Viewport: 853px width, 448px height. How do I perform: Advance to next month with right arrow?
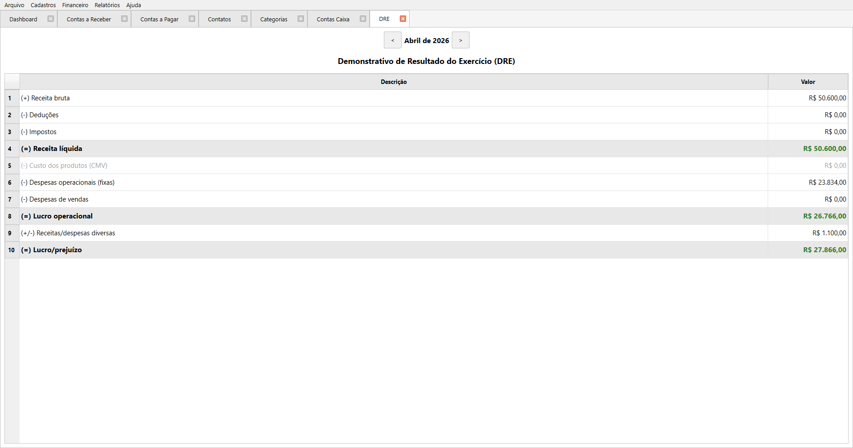[x=460, y=40]
